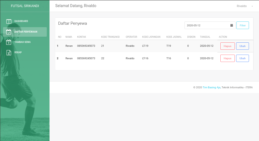Image resolution: width=259 pixels, height=141 pixels.
Task: Delete transaction 22 with Hapus button
Action: point(227,58)
